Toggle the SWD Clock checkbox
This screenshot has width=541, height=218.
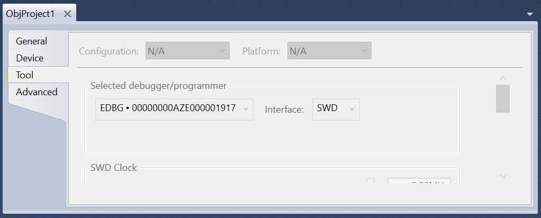tap(371, 181)
